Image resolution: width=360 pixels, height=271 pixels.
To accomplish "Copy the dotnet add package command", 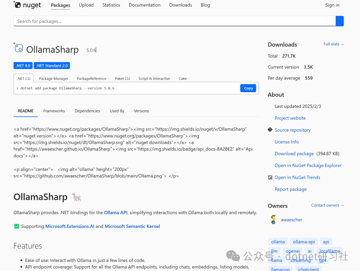I will coord(248,88).
